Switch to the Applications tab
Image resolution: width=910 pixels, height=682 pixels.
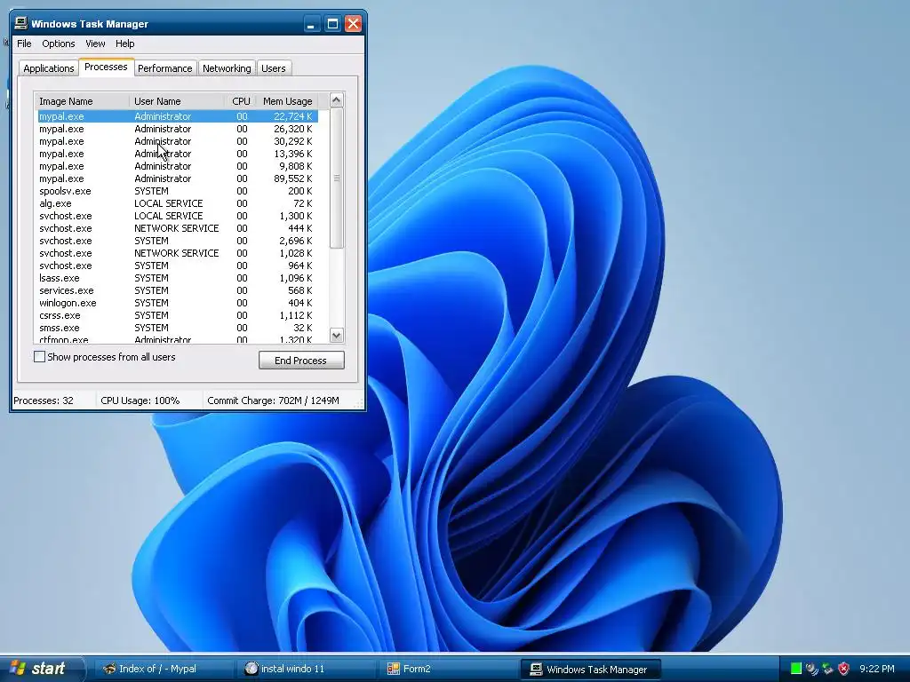pyautogui.click(x=49, y=68)
